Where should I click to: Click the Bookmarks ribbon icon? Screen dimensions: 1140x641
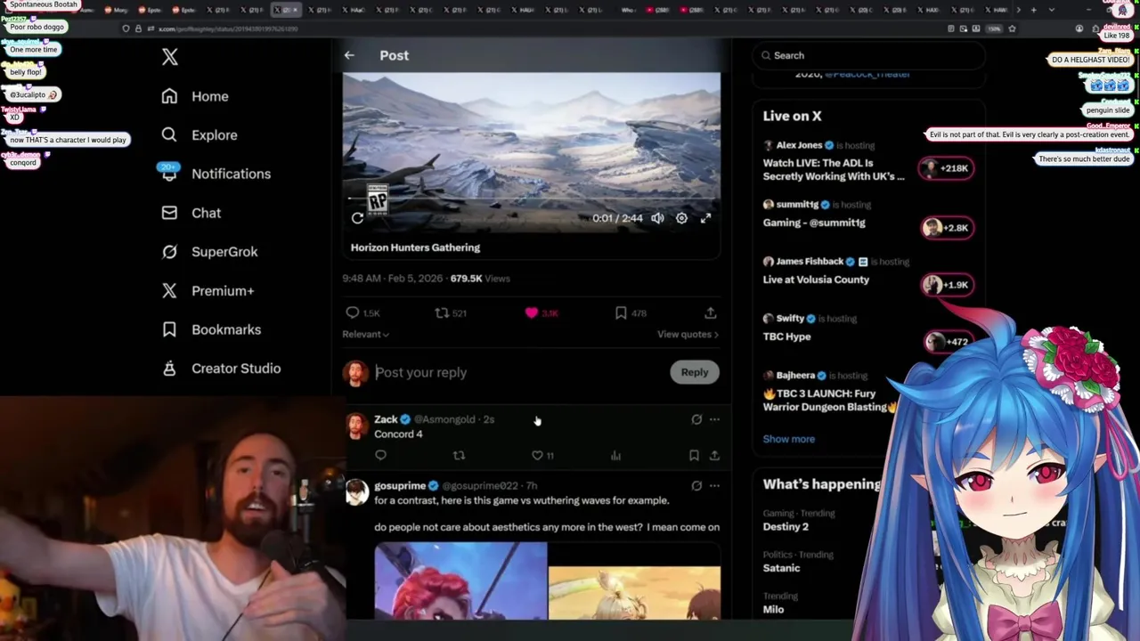(169, 329)
